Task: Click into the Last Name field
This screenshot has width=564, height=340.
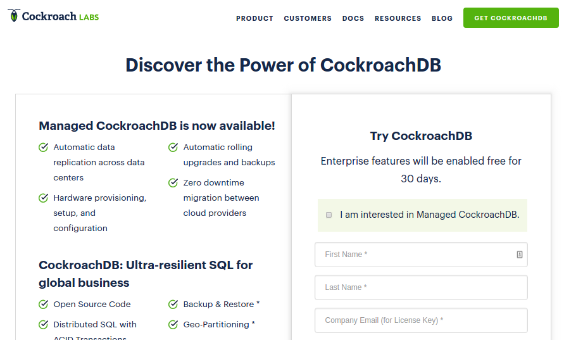Action: (x=421, y=287)
